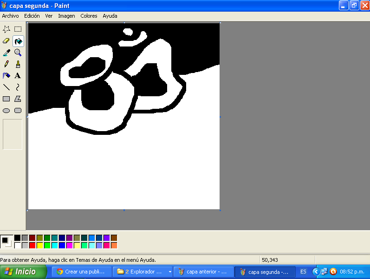Viewport: 370px width, 279px height.
Task: Expand the Explorador group dropdown arrow
Action: (x=170, y=272)
